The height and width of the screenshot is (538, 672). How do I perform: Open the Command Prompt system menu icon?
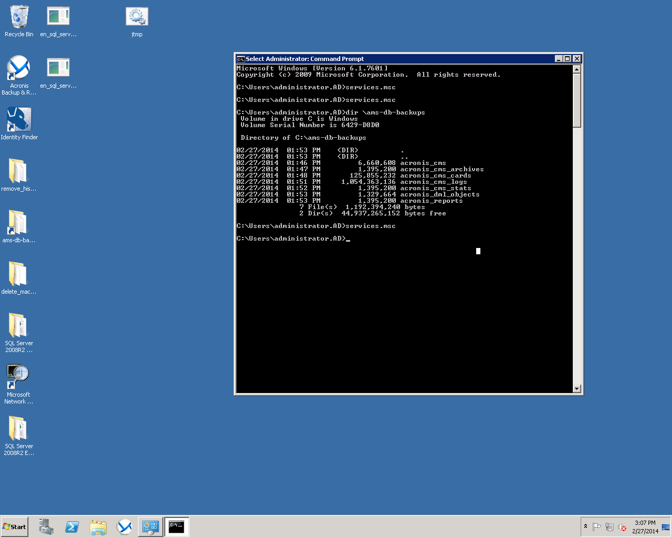[240, 59]
